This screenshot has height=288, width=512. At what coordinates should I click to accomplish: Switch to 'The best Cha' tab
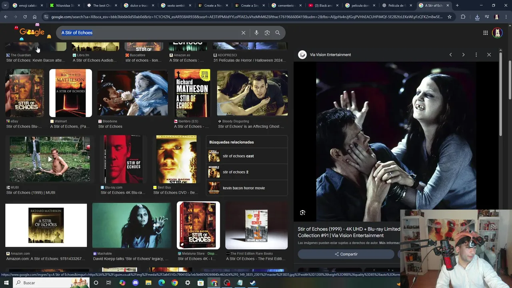pyautogui.click(x=102, y=6)
